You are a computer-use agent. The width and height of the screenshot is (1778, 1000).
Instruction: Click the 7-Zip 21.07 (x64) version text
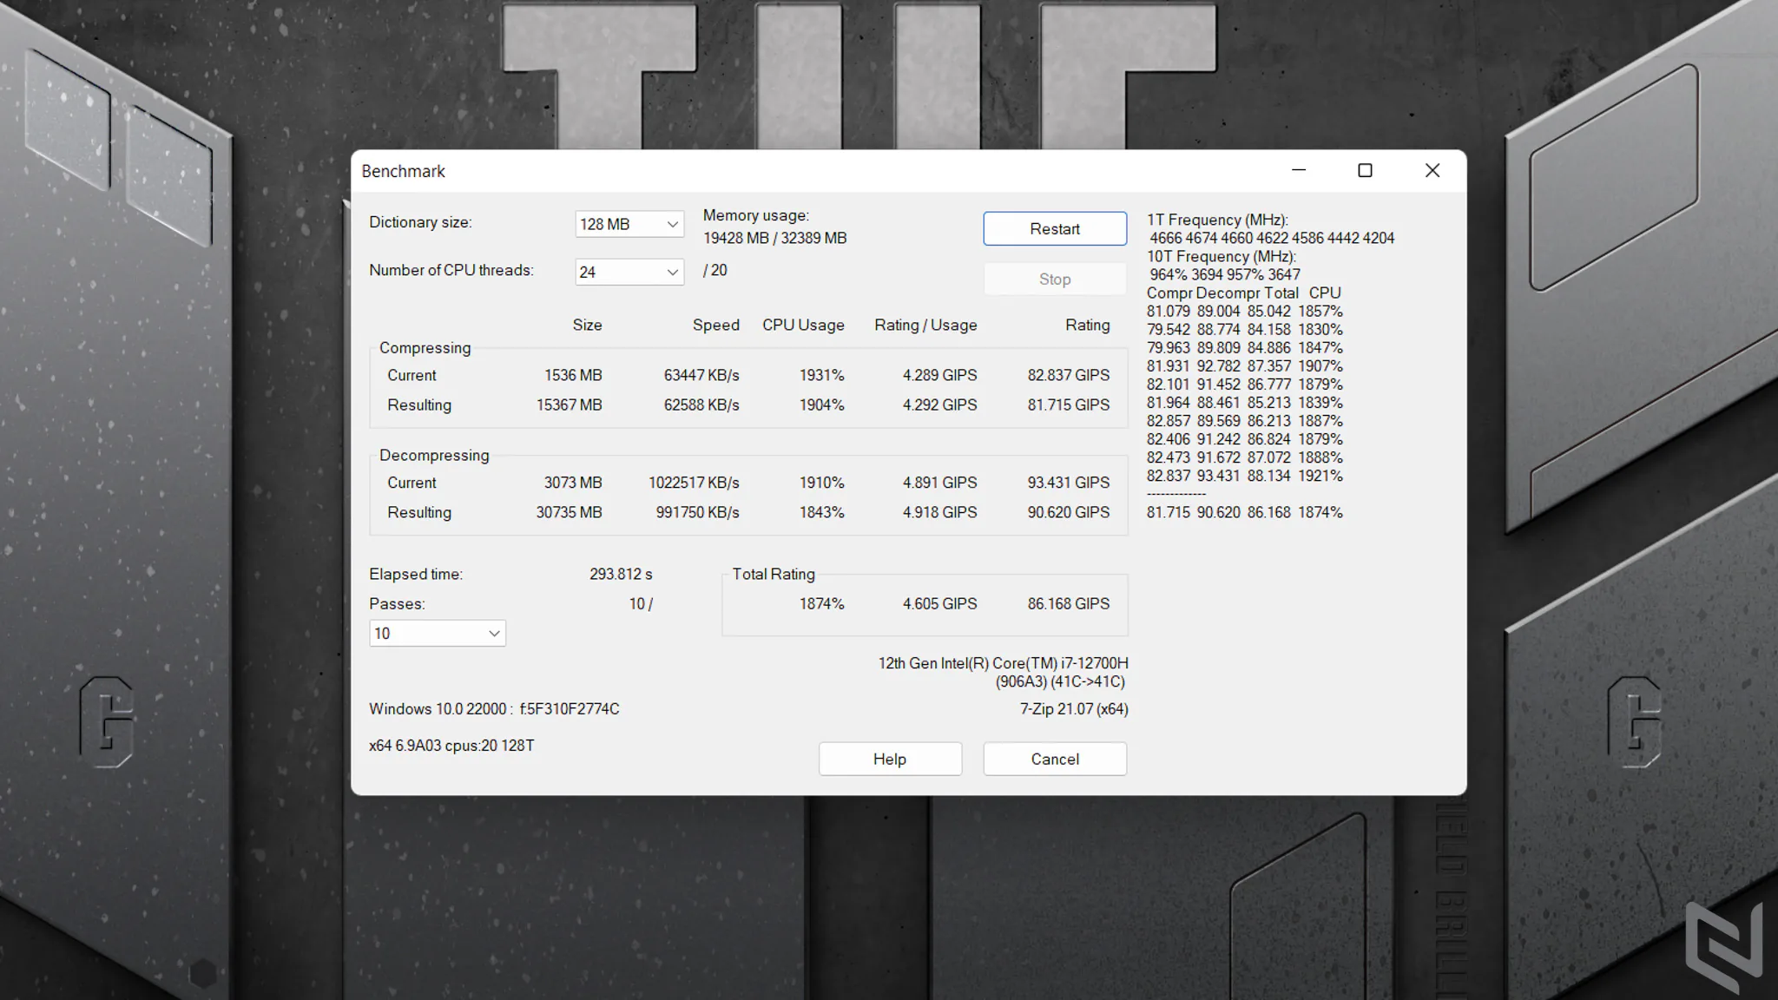coord(1074,709)
